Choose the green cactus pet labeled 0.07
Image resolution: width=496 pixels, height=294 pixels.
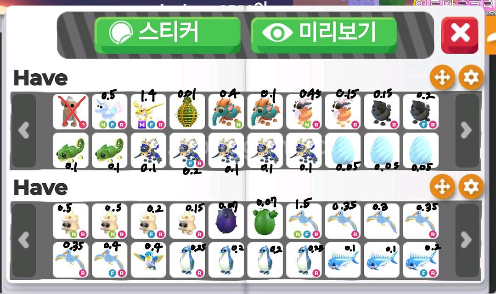coord(265,221)
